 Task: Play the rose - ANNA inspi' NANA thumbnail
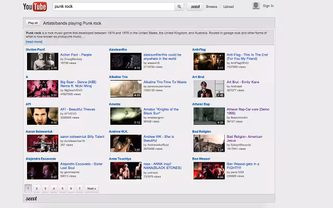pos(126,171)
